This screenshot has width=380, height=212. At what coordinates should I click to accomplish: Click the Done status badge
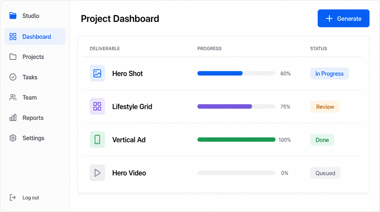322,140
